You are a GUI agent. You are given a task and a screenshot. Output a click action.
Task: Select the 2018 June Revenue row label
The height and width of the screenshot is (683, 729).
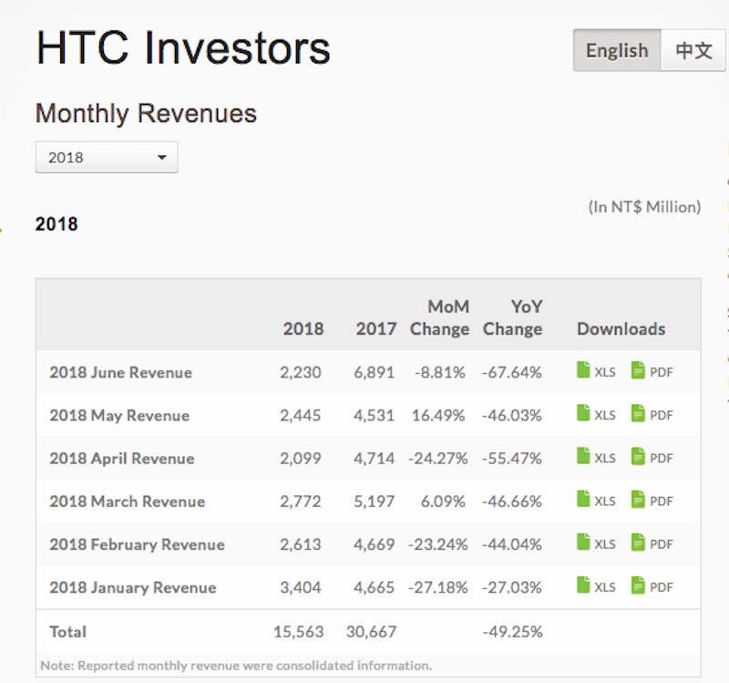(121, 372)
